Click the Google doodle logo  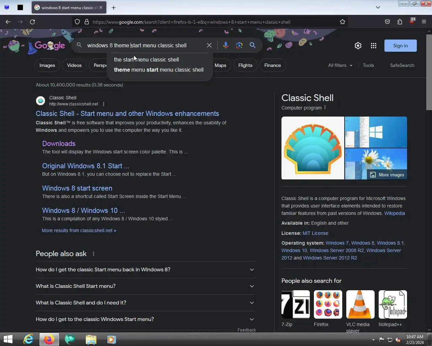49,46
